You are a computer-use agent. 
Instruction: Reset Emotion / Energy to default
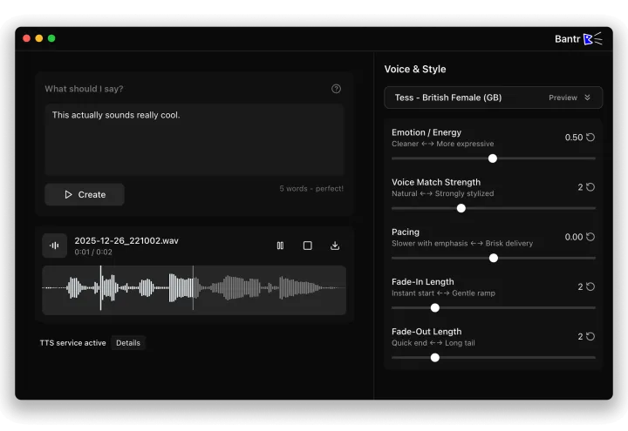pyautogui.click(x=590, y=138)
